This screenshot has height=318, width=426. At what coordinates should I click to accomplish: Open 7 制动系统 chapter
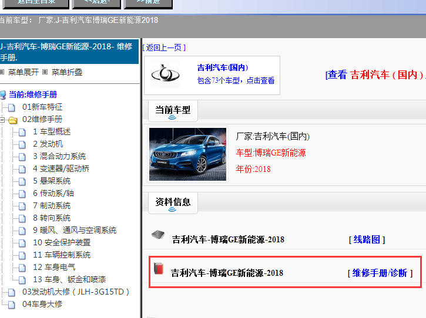pos(52,205)
